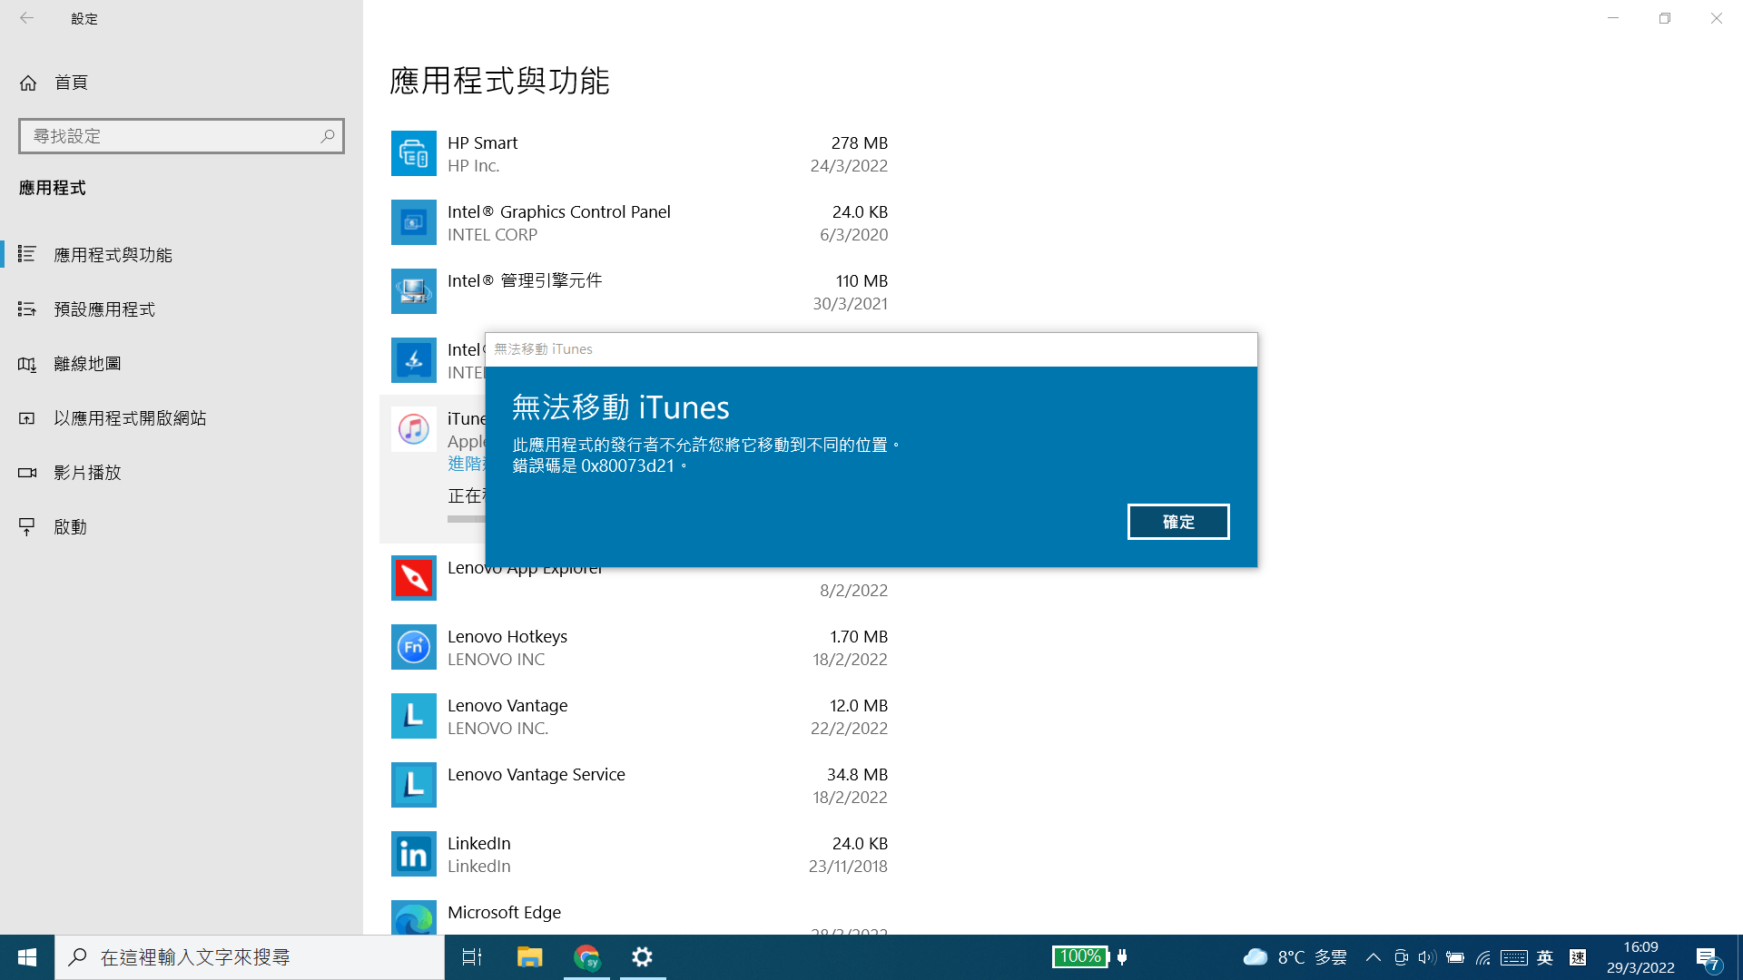This screenshot has height=980, width=1743.
Task: Open 預設應用程式 in the sidebar
Action: click(x=104, y=309)
